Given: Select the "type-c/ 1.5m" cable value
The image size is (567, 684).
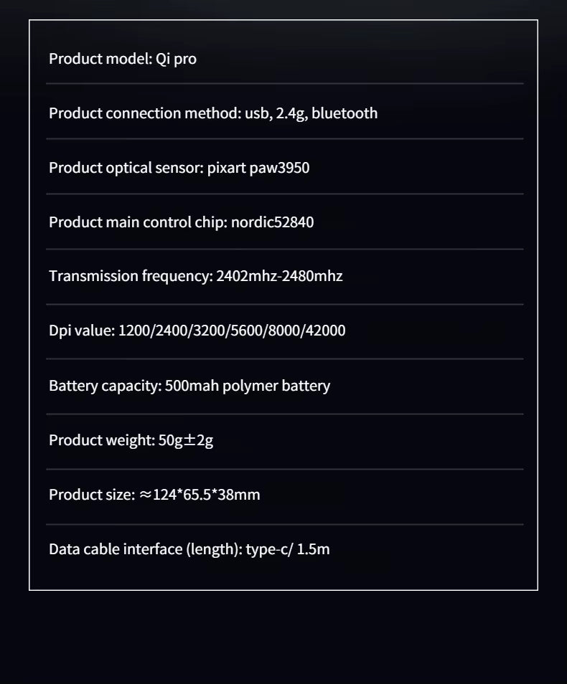Looking at the screenshot, I should coord(288,550).
